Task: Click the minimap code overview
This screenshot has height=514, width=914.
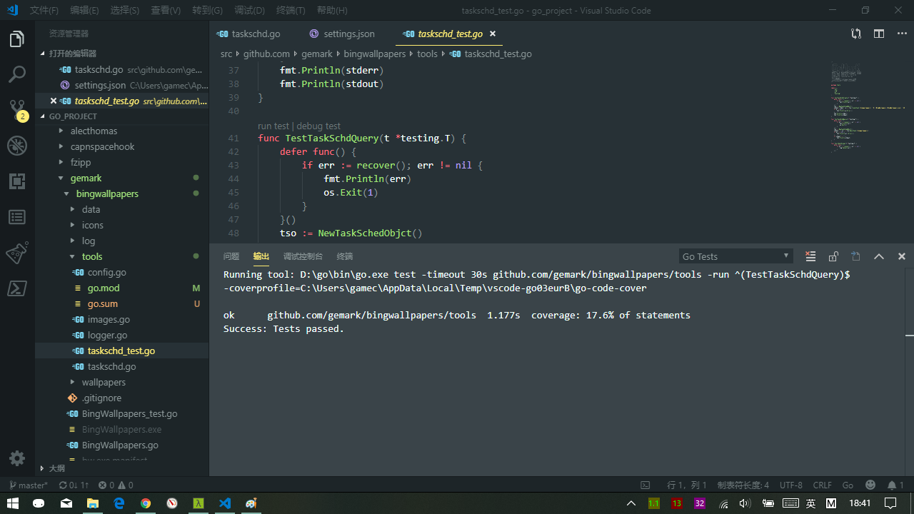Action: 867,107
